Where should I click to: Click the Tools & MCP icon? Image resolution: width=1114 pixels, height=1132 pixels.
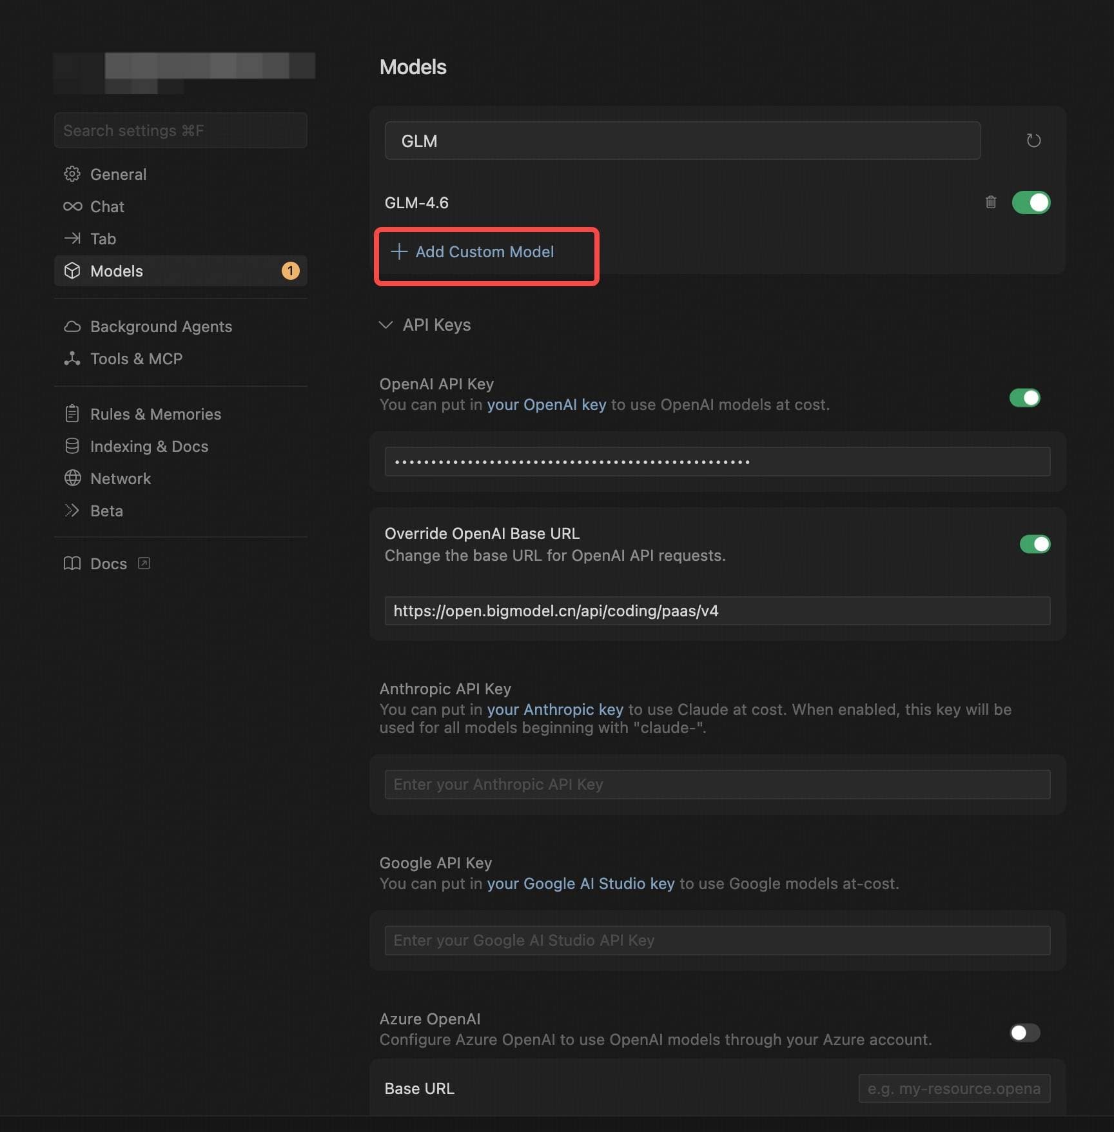(73, 359)
